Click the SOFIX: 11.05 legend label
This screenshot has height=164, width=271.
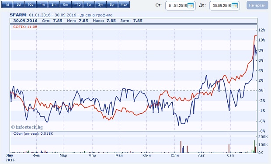coord(25,27)
